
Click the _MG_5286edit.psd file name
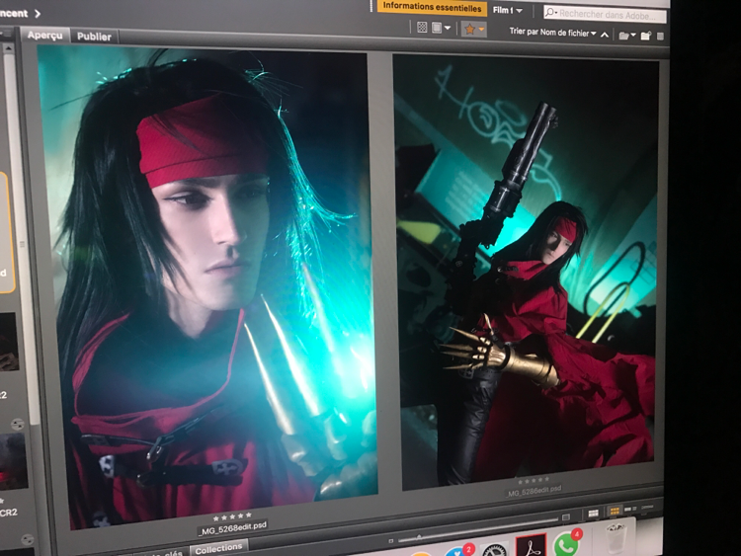coord(534,491)
